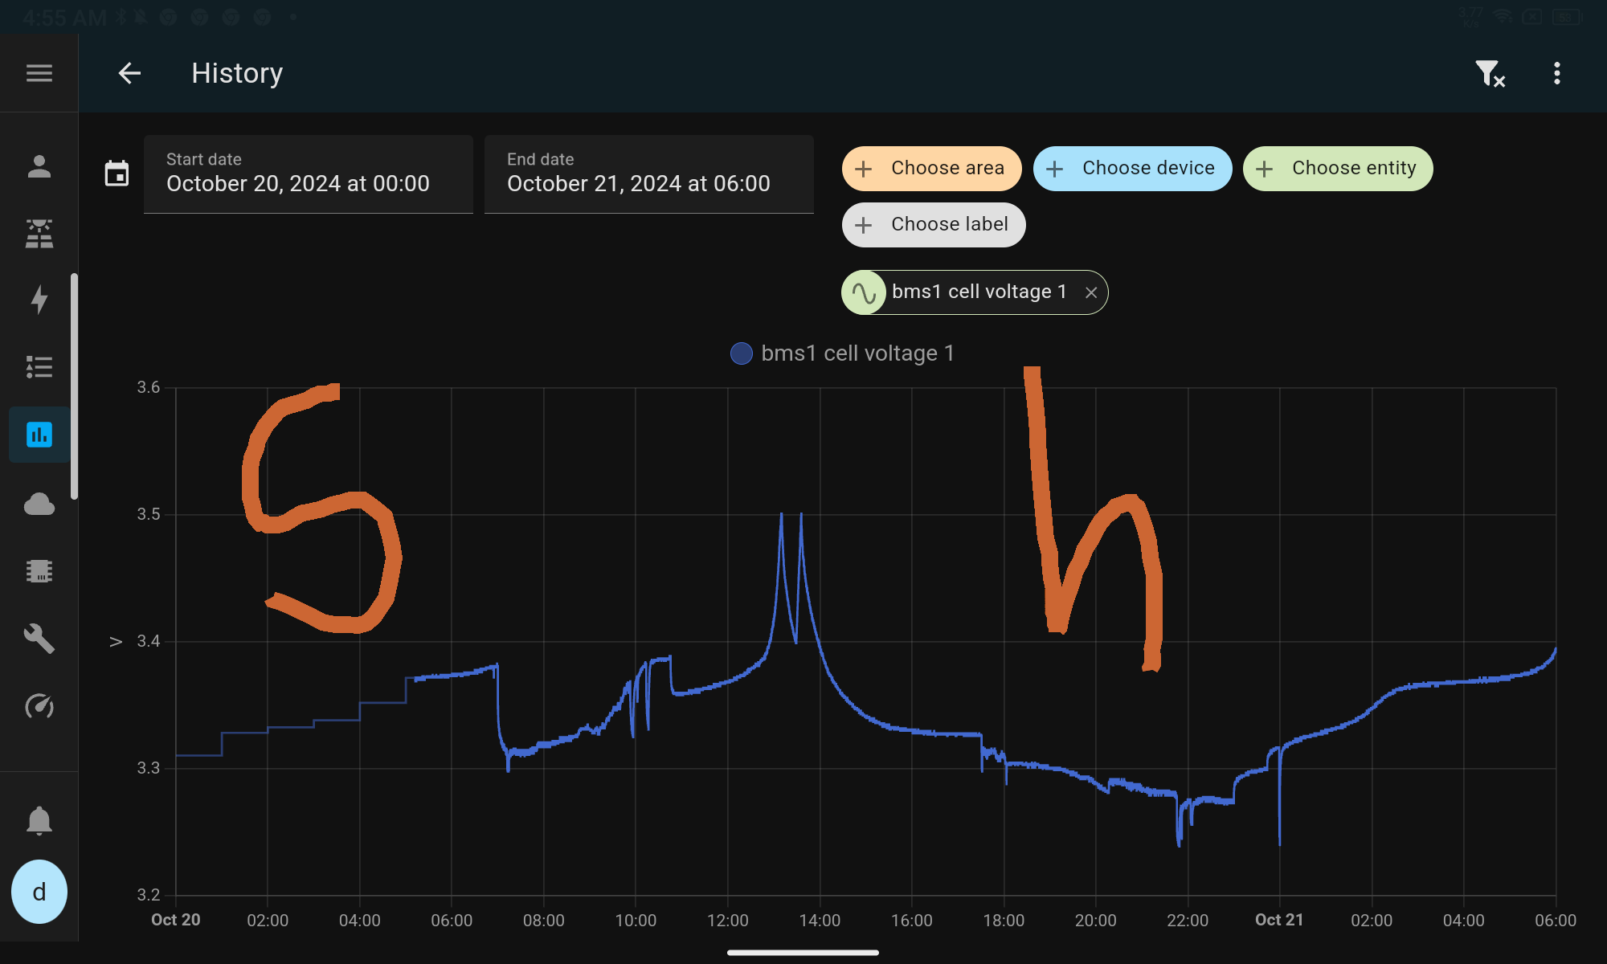The image size is (1607, 964).
Task: Clear filters with the filter-remove icon
Action: point(1490,73)
